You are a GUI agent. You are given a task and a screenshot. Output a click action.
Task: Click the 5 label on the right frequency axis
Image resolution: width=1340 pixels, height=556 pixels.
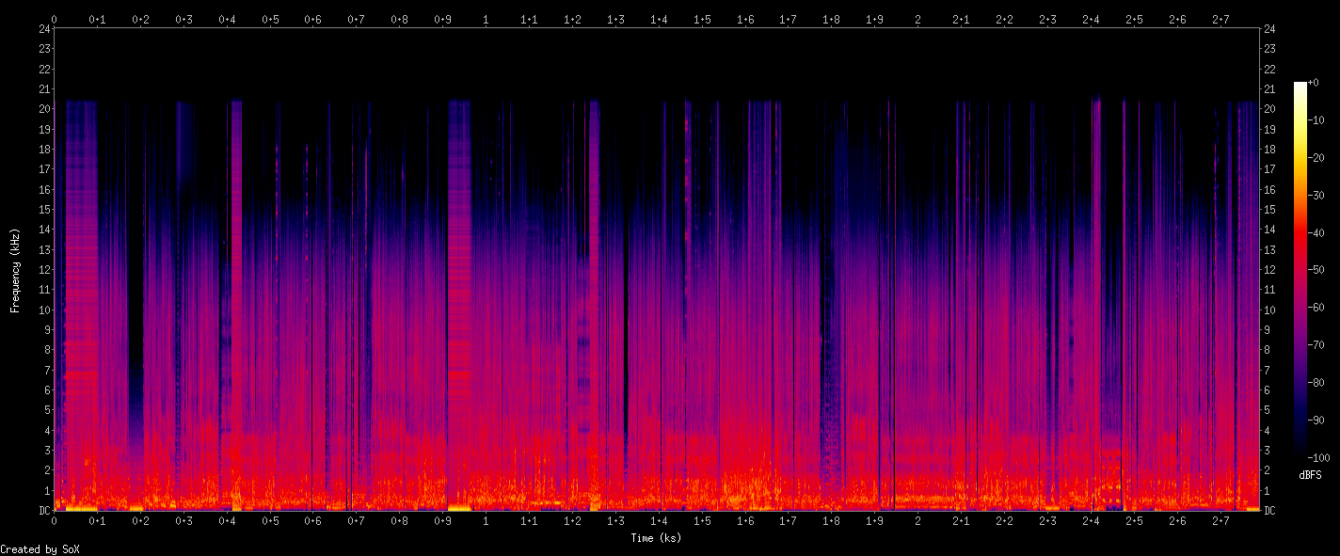[1266, 410]
